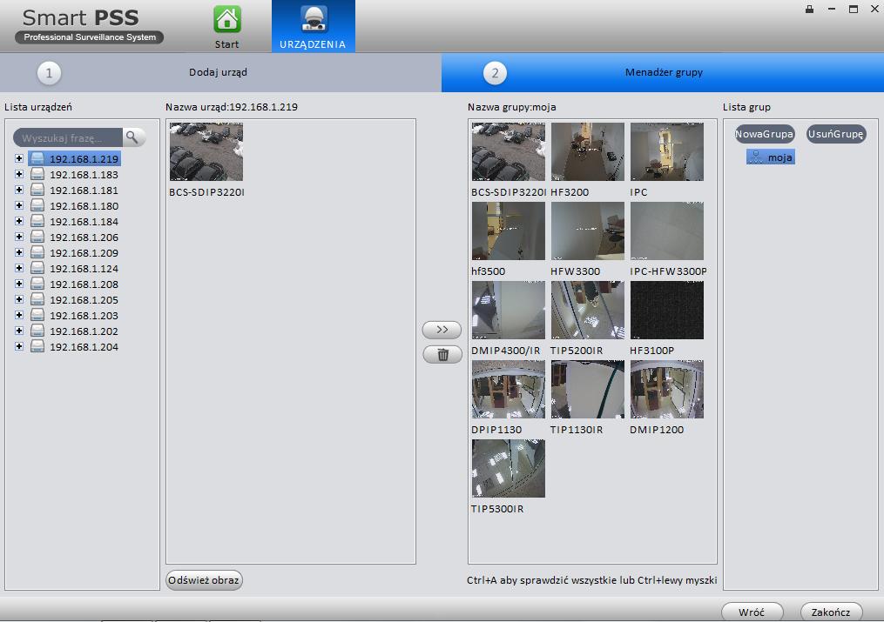This screenshot has height=622, width=884.
Task: Expand device 192.168.1.124
Action: (x=19, y=268)
